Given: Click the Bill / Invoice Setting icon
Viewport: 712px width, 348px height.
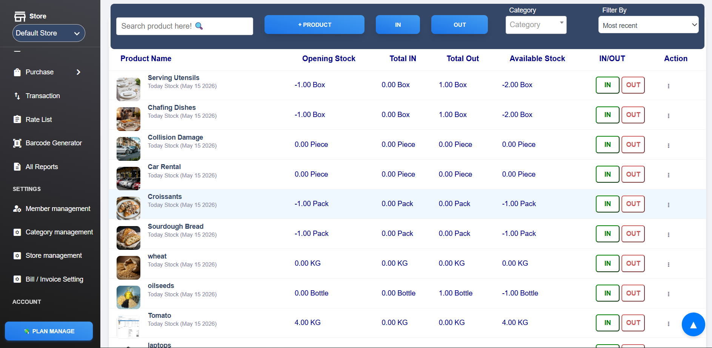Looking at the screenshot, I should coord(17,279).
